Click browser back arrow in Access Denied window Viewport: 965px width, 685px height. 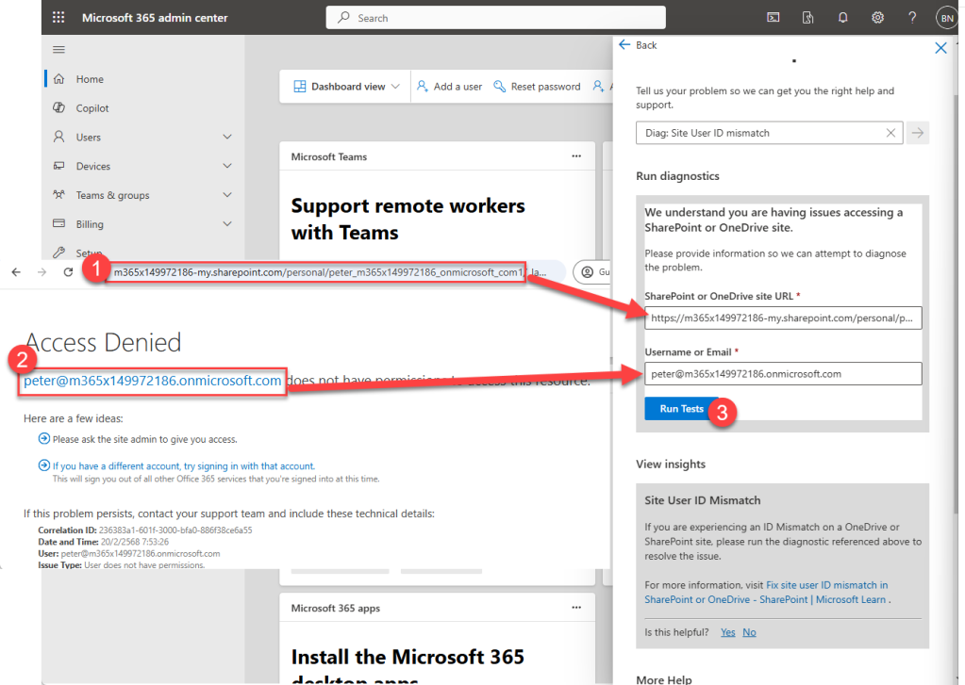(16, 271)
